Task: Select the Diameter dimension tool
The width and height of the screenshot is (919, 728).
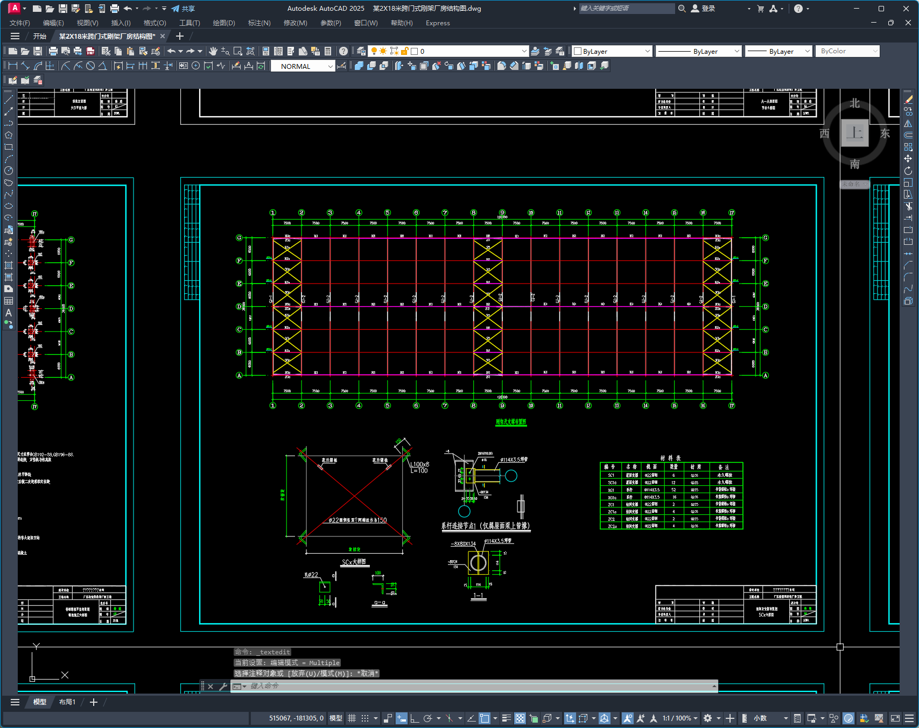Action: (x=90, y=66)
